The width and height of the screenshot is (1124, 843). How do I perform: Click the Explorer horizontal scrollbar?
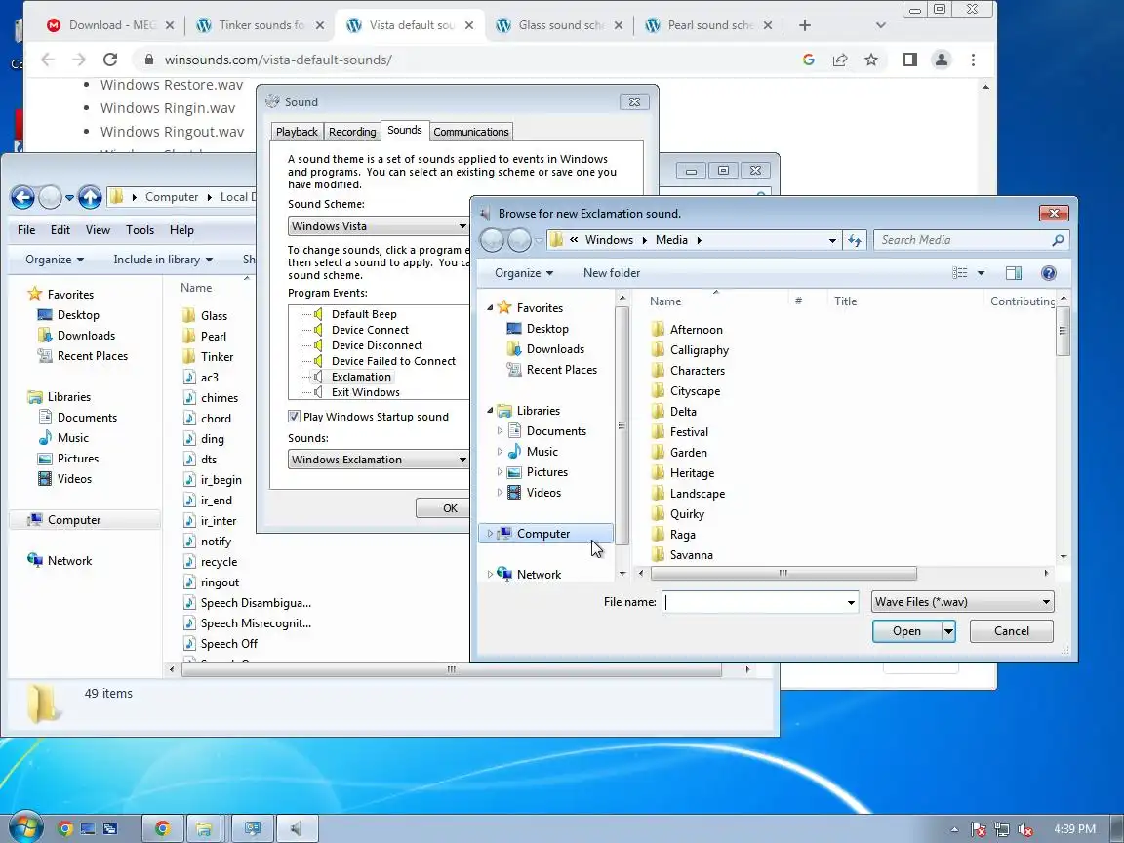click(x=452, y=669)
